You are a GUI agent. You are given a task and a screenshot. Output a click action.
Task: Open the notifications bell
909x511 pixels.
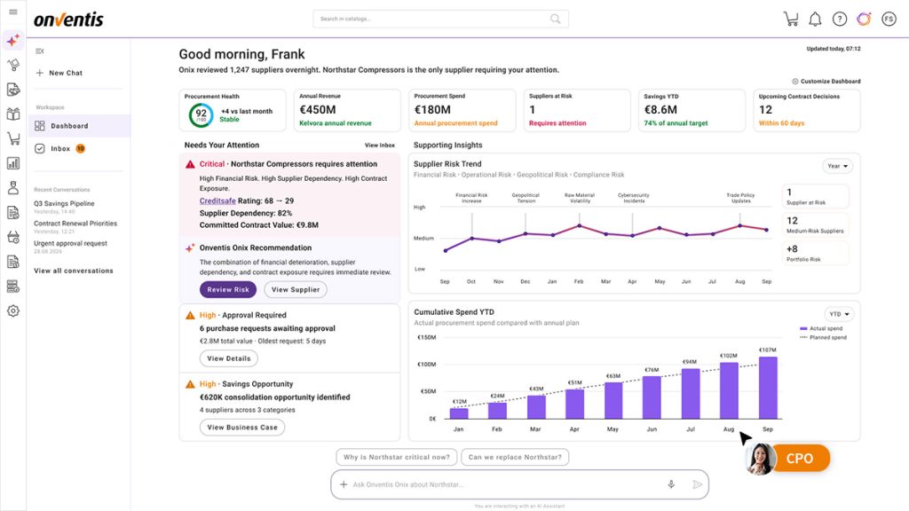815,20
